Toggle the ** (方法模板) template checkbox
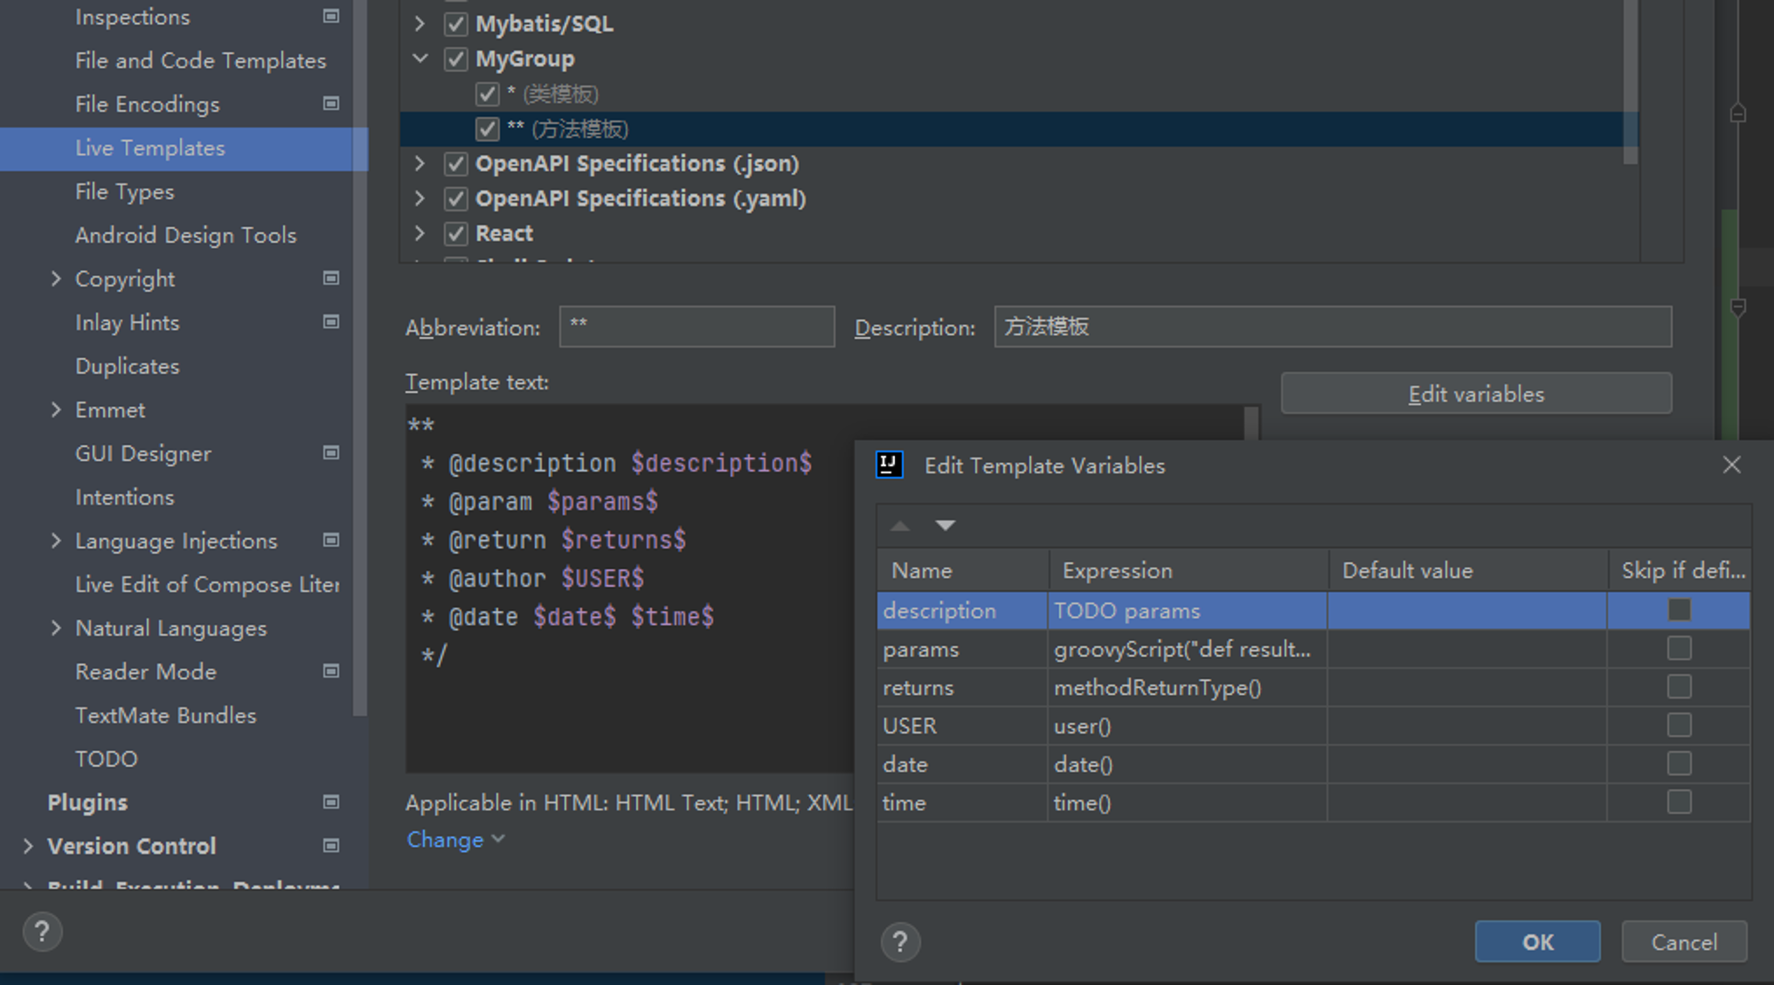The height and width of the screenshot is (985, 1774). coord(487,129)
